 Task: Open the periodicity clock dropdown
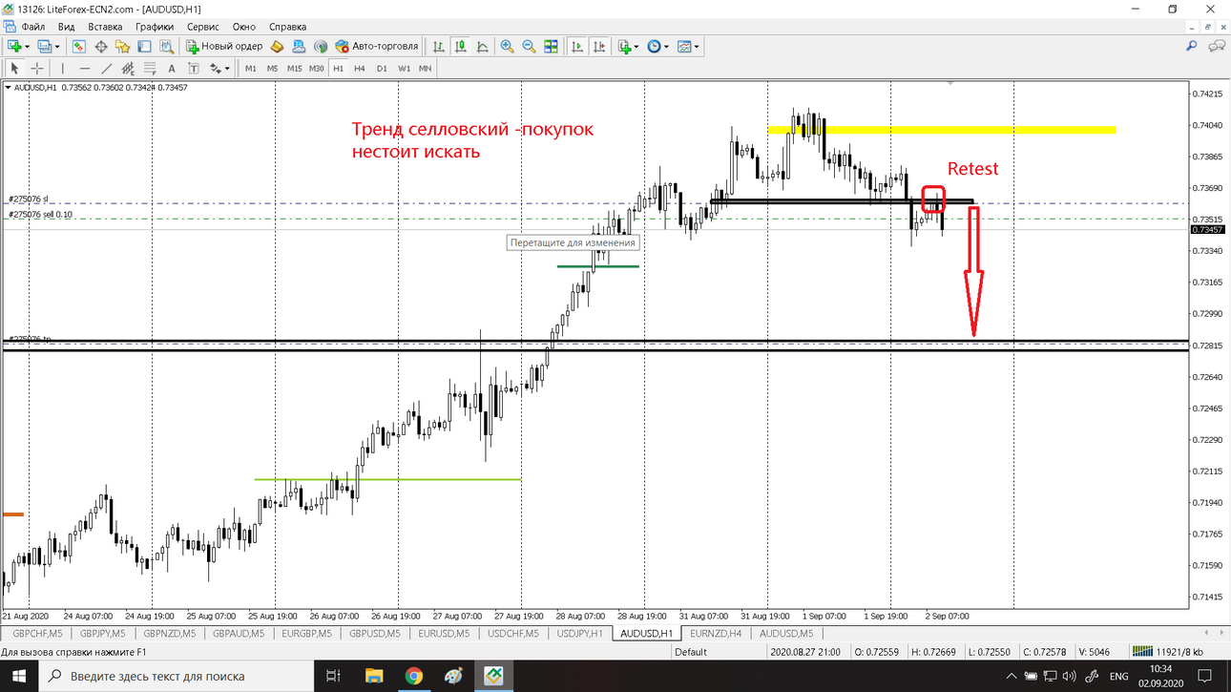[657, 46]
